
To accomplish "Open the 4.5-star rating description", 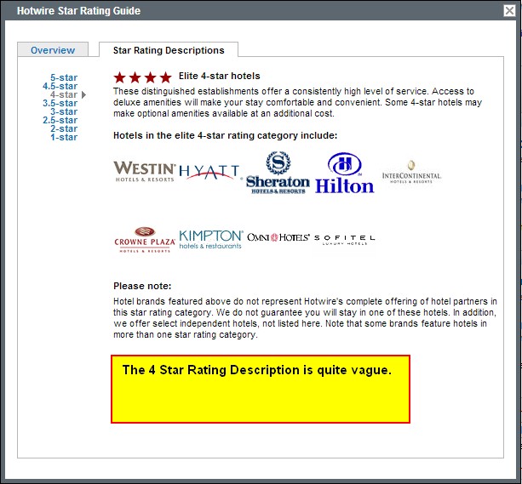I will click(x=60, y=86).
